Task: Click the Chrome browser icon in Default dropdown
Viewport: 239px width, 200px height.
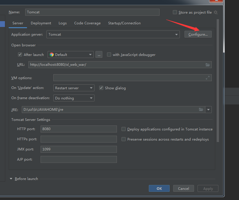Action: pyautogui.click(x=52, y=54)
